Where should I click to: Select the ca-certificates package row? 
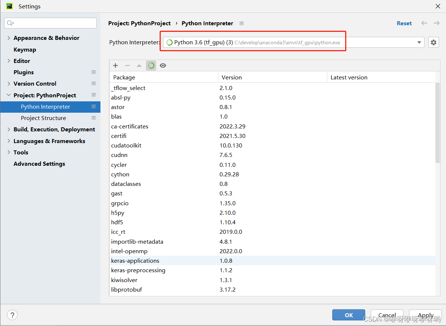pos(272,127)
